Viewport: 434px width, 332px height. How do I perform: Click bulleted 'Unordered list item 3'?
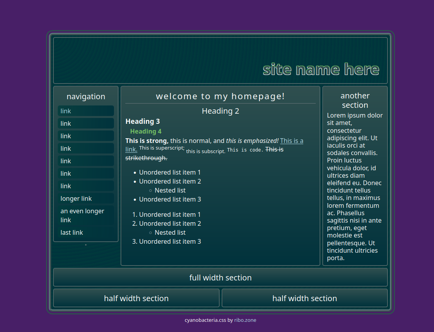tap(170, 199)
